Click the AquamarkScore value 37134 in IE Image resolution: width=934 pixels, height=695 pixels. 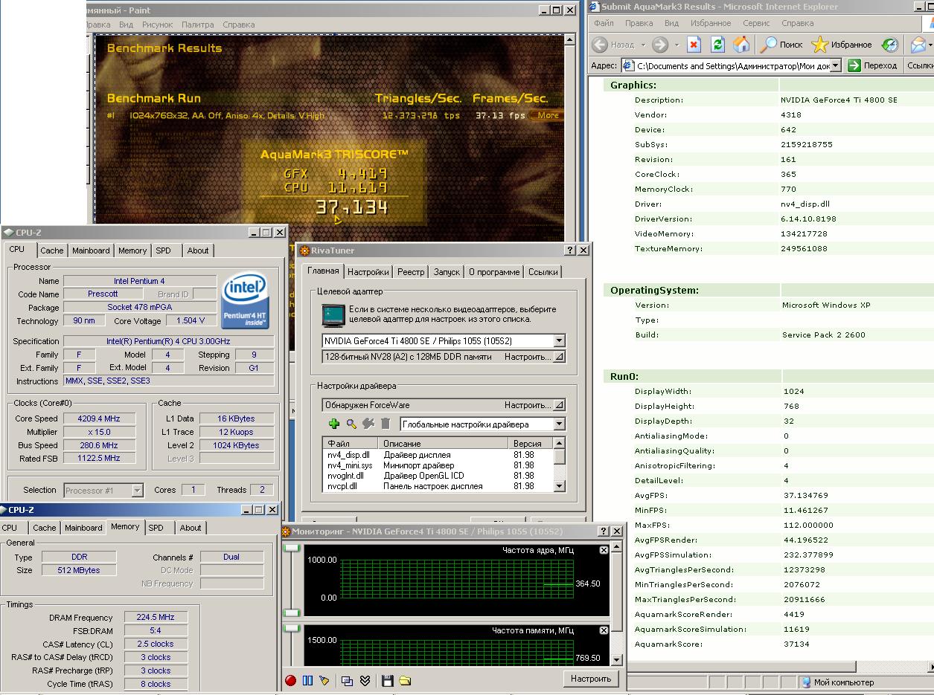pyautogui.click(x=796, y=644)
